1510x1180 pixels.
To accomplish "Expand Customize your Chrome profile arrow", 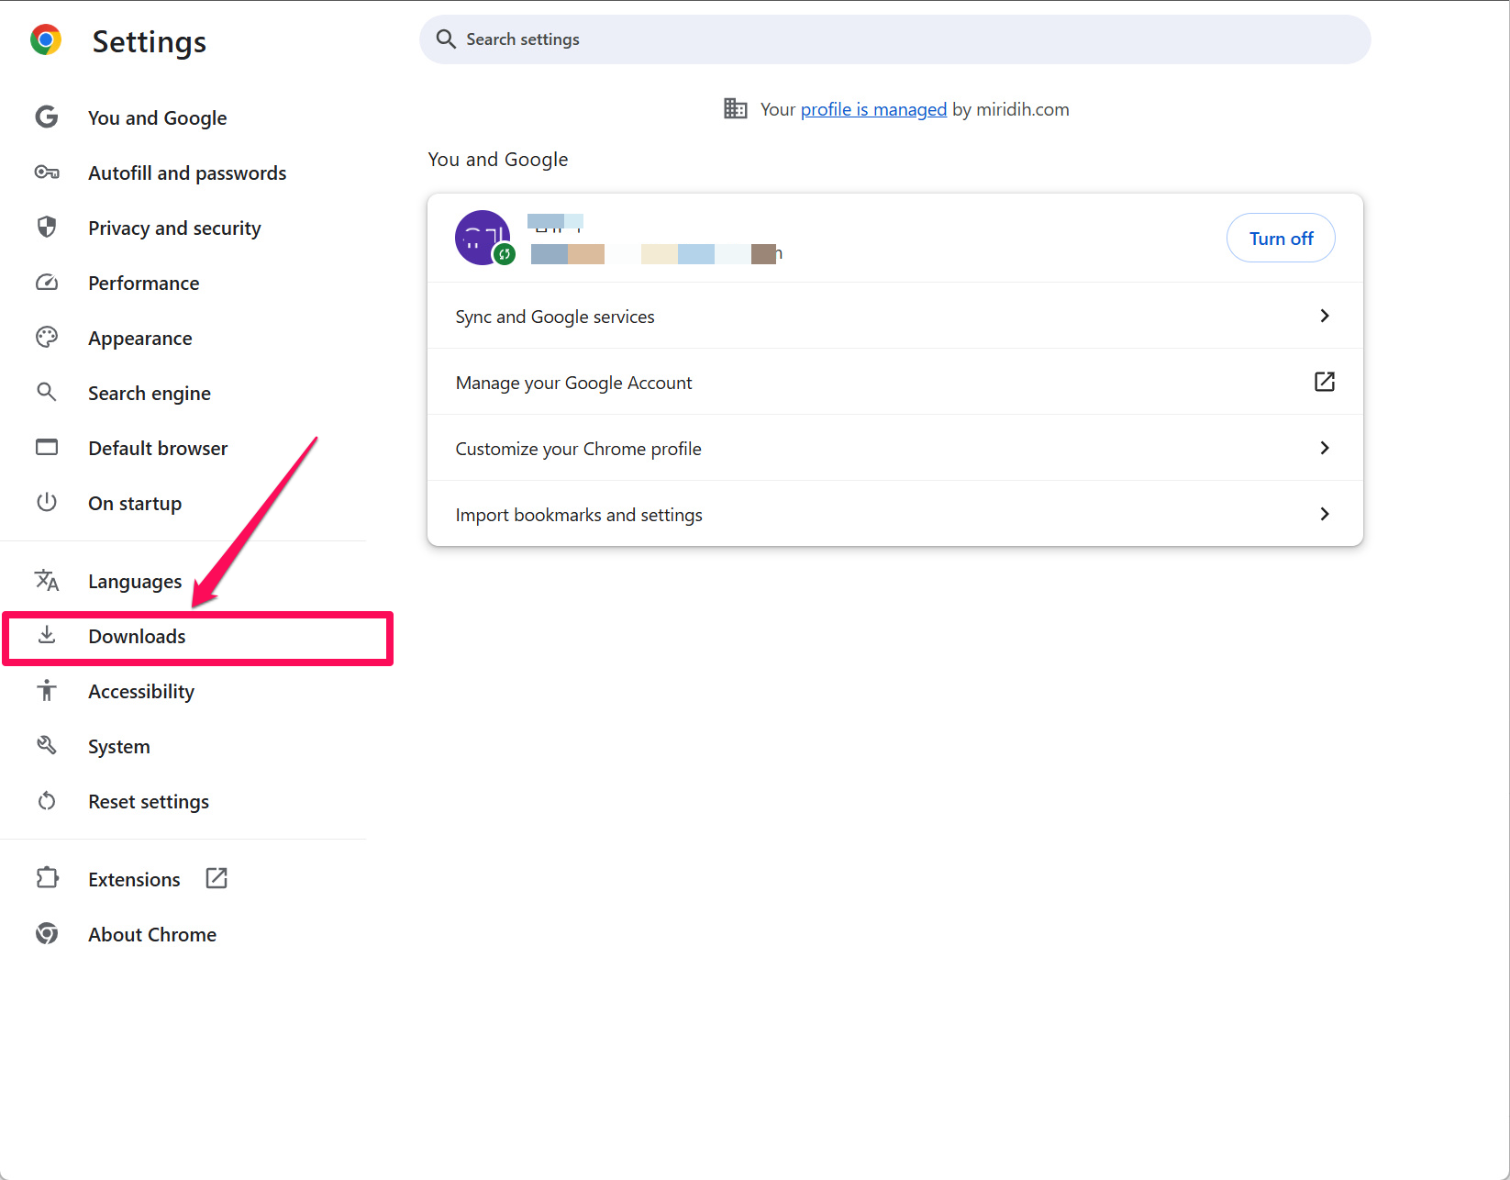I will 1324,448.
